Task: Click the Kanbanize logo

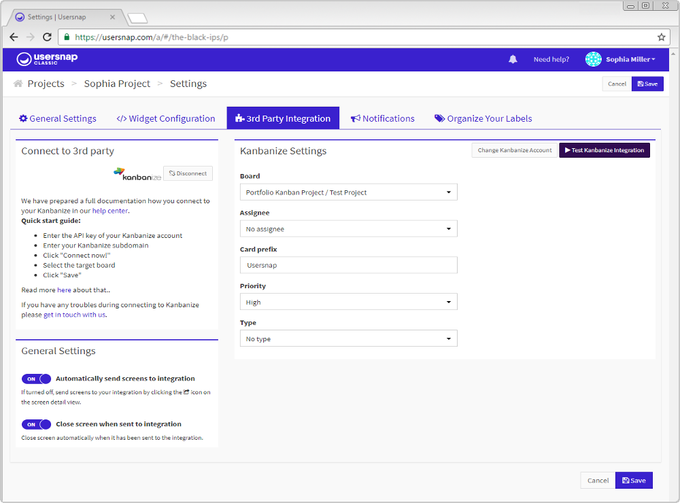Action: [137, 174]
